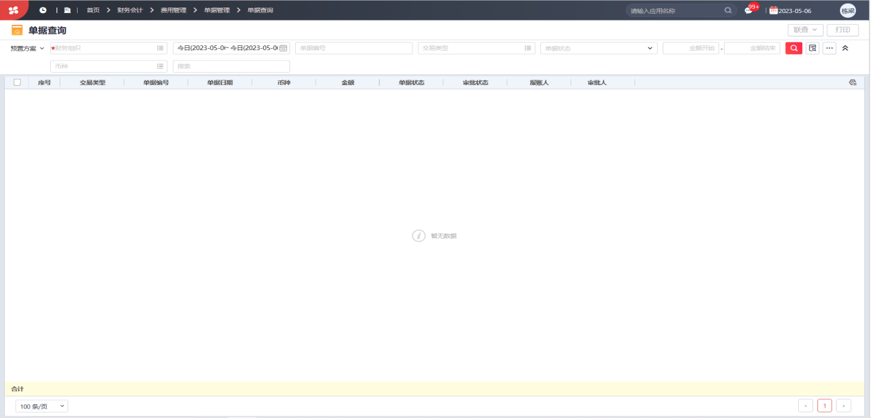This screenshot has height=418, width=871.
Task: Click the app name search box
Action: tap(681, 10)
